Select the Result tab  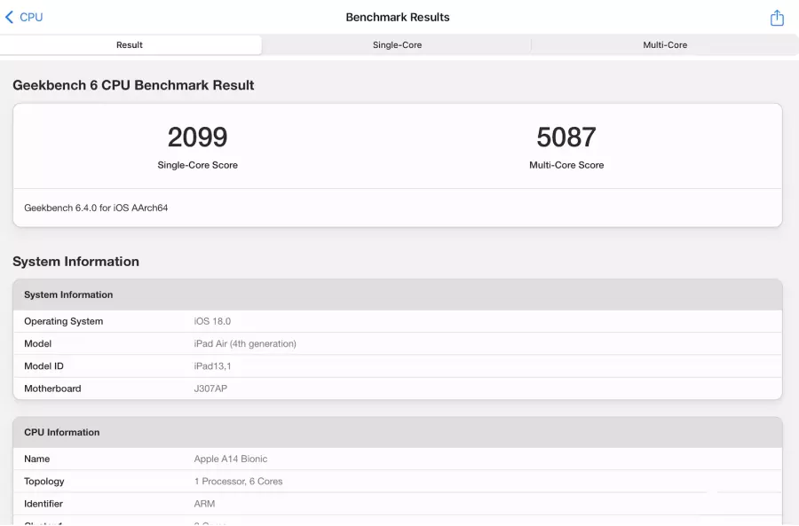(131, 45)
